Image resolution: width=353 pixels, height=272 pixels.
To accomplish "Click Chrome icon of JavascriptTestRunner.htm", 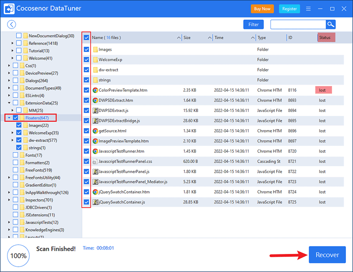I will (x=95, y=151).
